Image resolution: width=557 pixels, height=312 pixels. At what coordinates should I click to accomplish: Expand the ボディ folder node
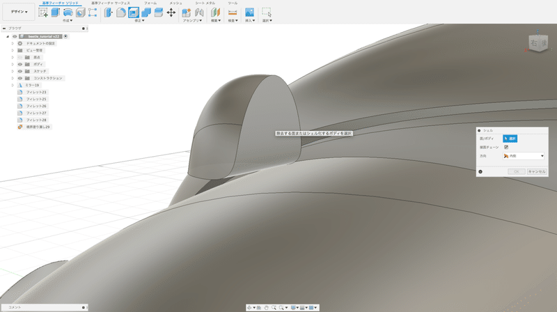pyautogui.click(x=13, y=64)
